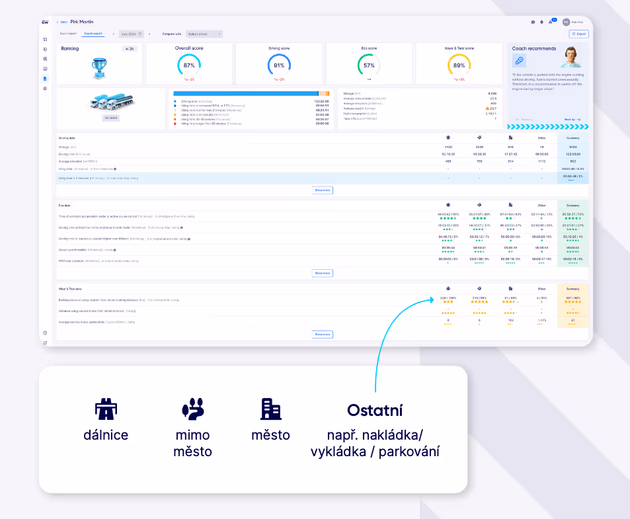630x519 pixels.
Task: Open the magnifier search icon in the sidebar
Action: tap(45, 59)
